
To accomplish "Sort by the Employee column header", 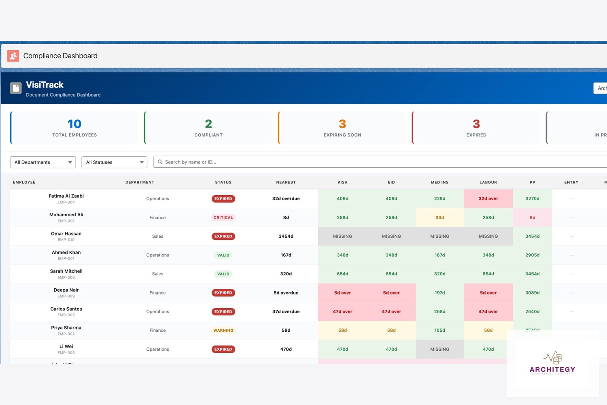I will [24, 182].
